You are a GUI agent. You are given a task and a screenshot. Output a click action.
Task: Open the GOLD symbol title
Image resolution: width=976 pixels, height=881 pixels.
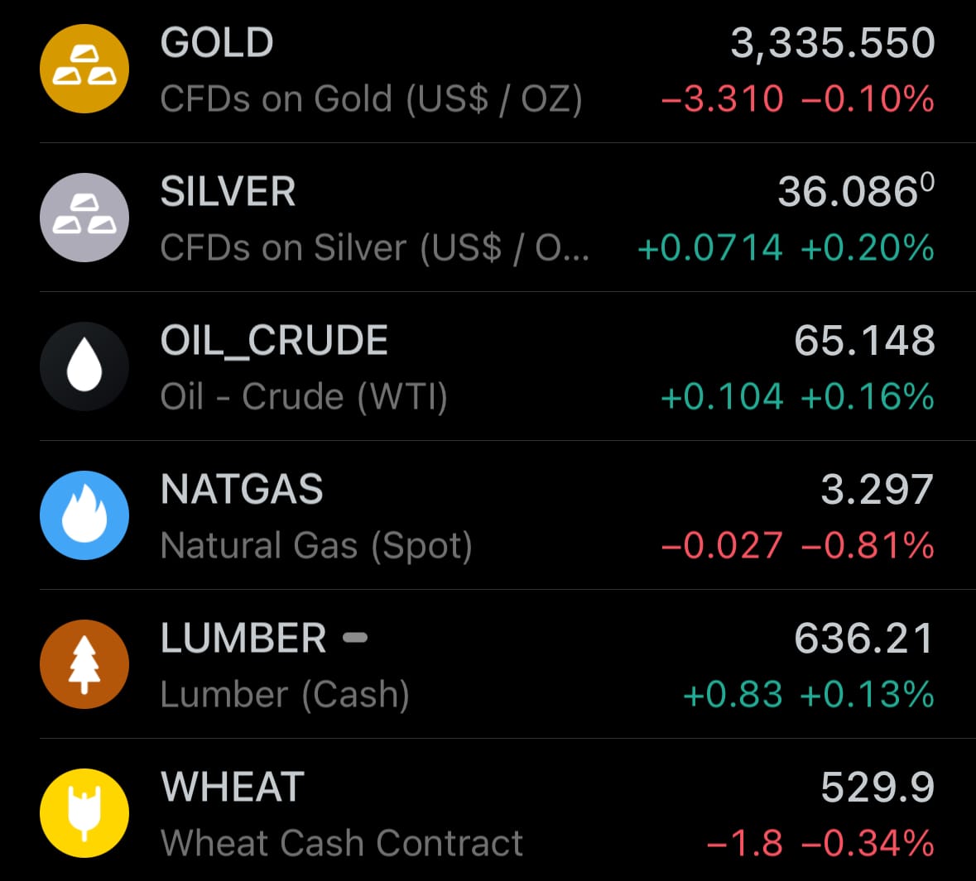(x=217, y=42)
